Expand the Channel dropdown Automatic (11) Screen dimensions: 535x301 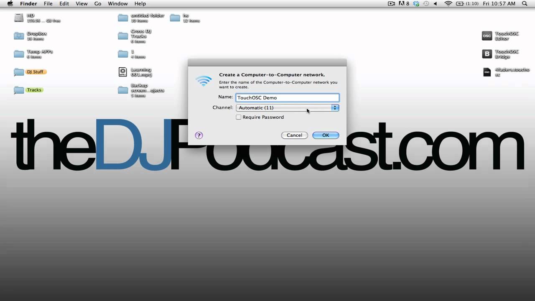click(x=287, y=108)
